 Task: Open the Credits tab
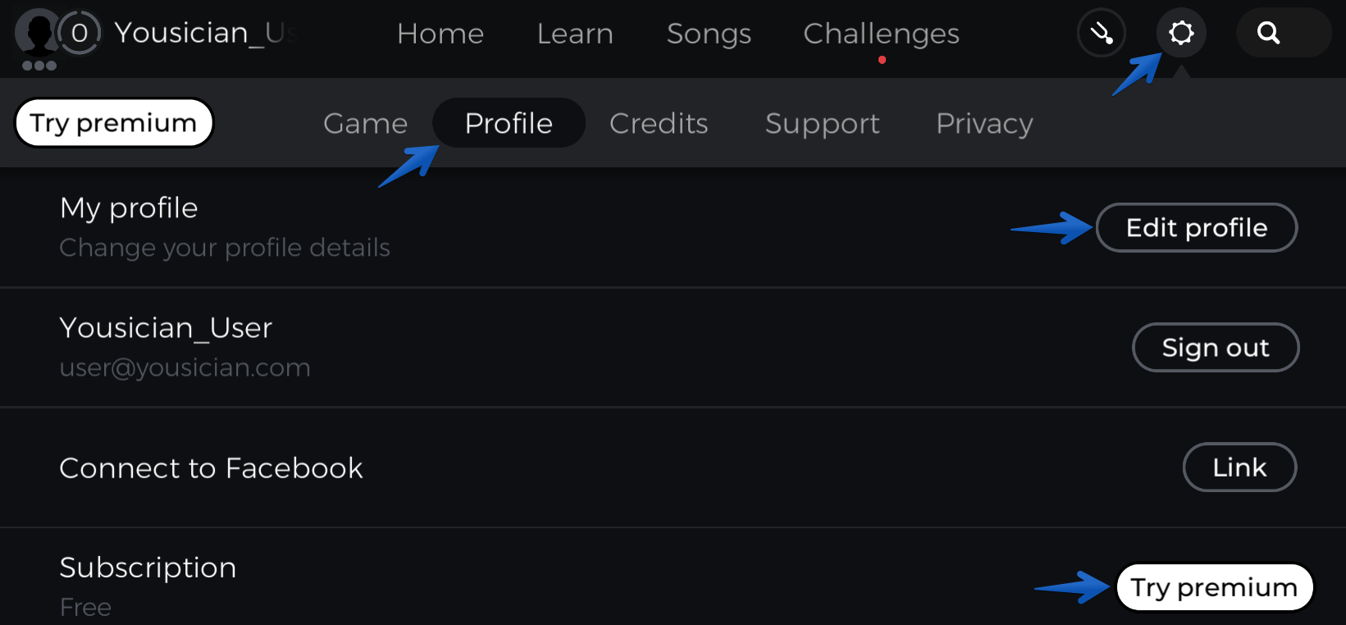click(x=659, y=123)
